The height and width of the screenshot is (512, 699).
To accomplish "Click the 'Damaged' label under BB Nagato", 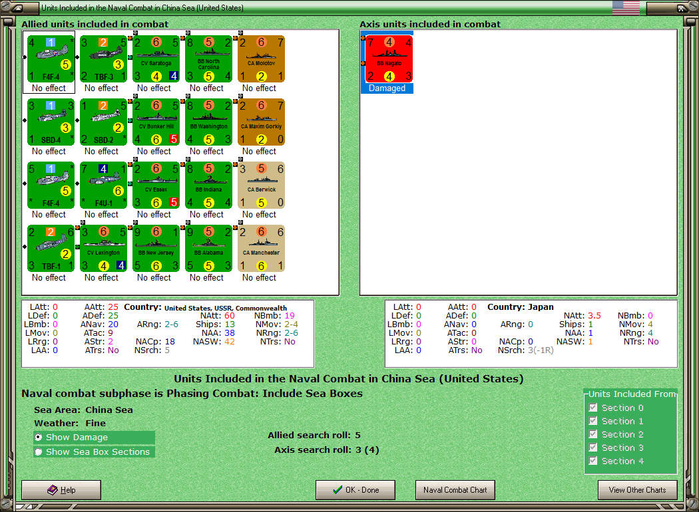I will (x=387, y=88).
